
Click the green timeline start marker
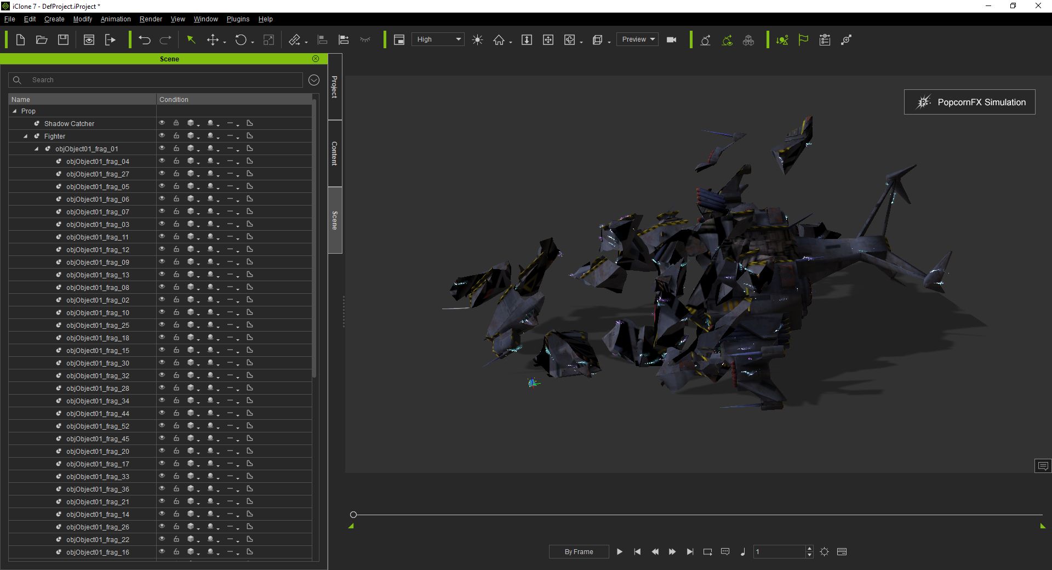tap(351, 526)
